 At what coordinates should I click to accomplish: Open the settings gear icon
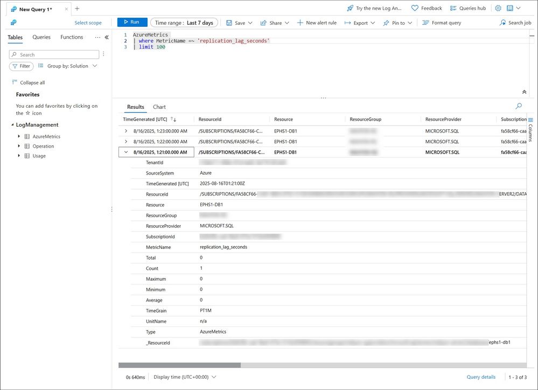point(498,8)
